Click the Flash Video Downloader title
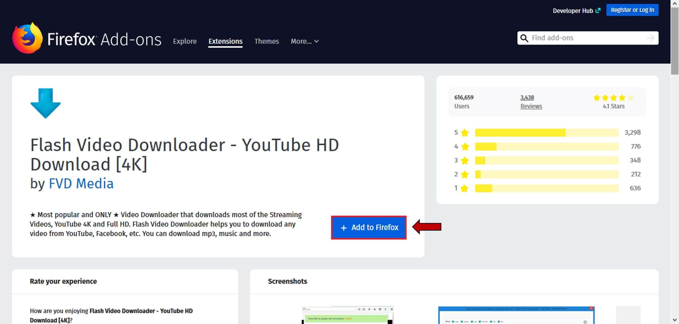This screenshot has height=324, width=679. coord(185,154)
